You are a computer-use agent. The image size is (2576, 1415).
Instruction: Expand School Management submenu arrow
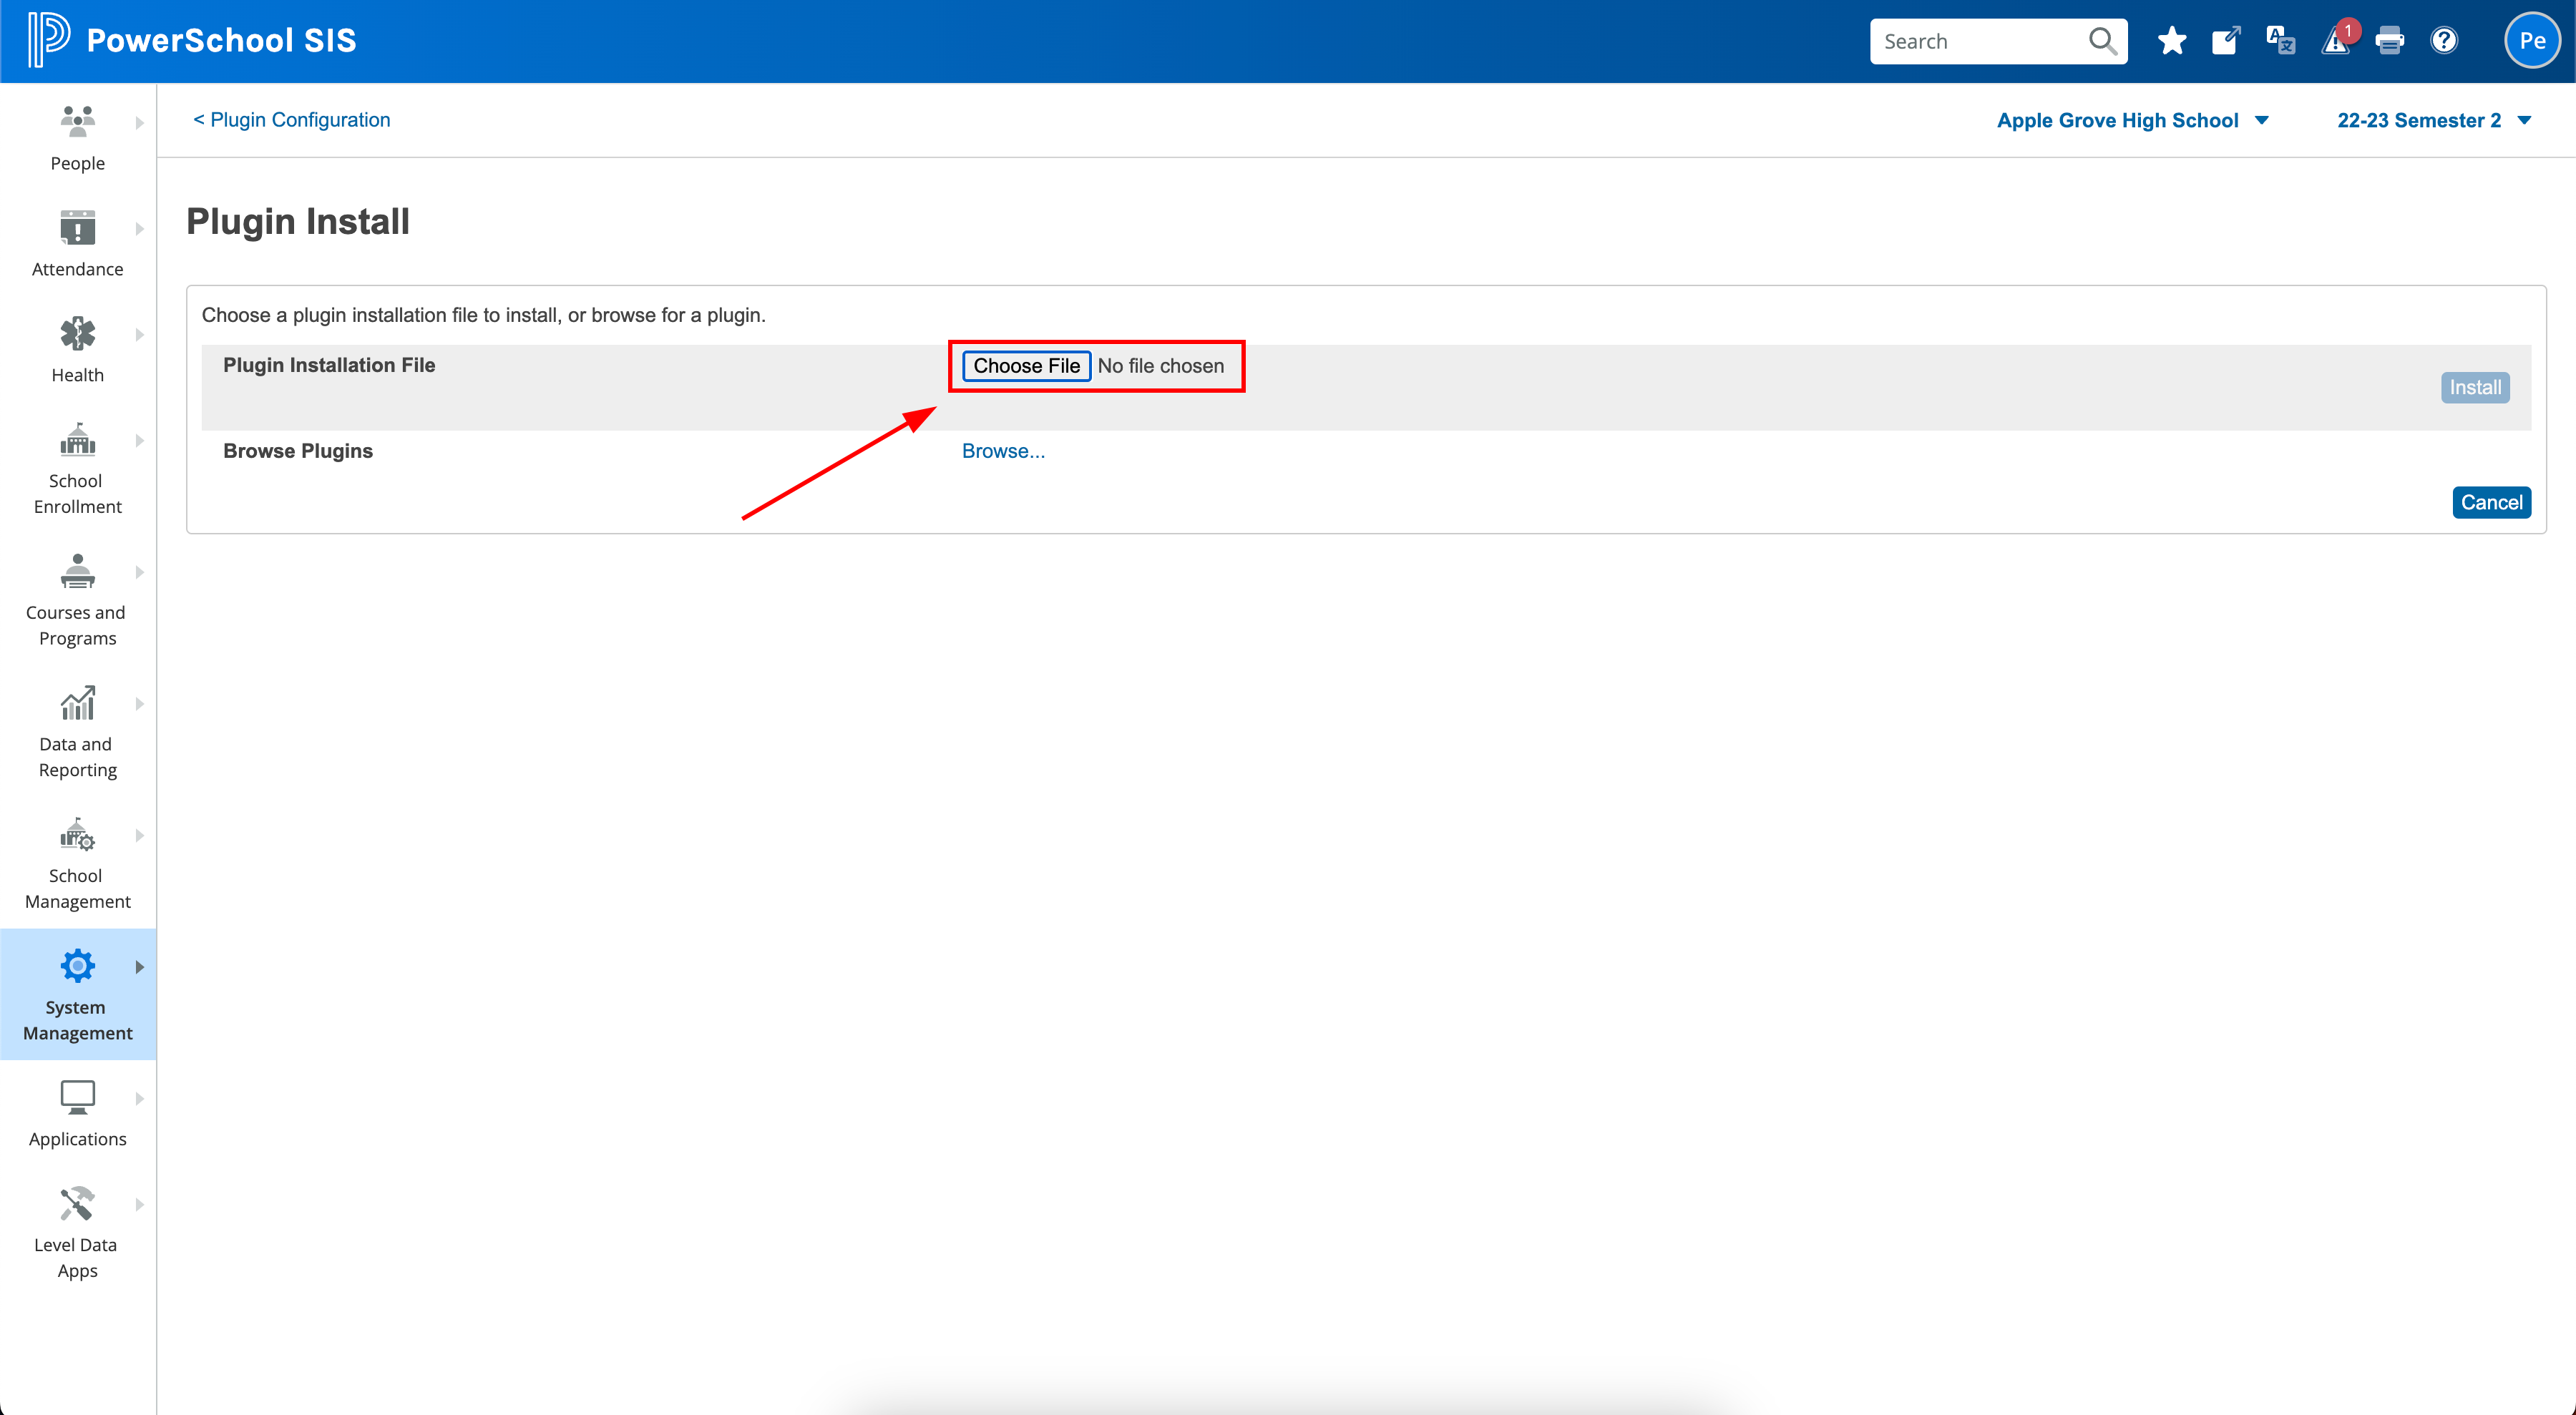(x=140, y=836)
